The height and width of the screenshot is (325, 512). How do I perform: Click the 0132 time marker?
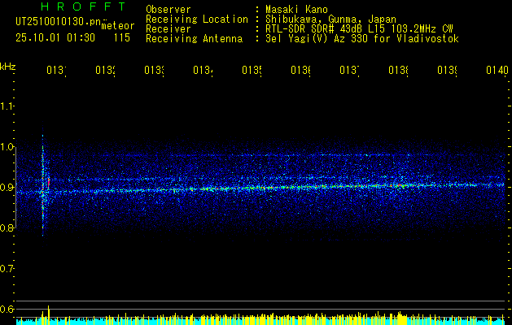click(x=105, y=70)
